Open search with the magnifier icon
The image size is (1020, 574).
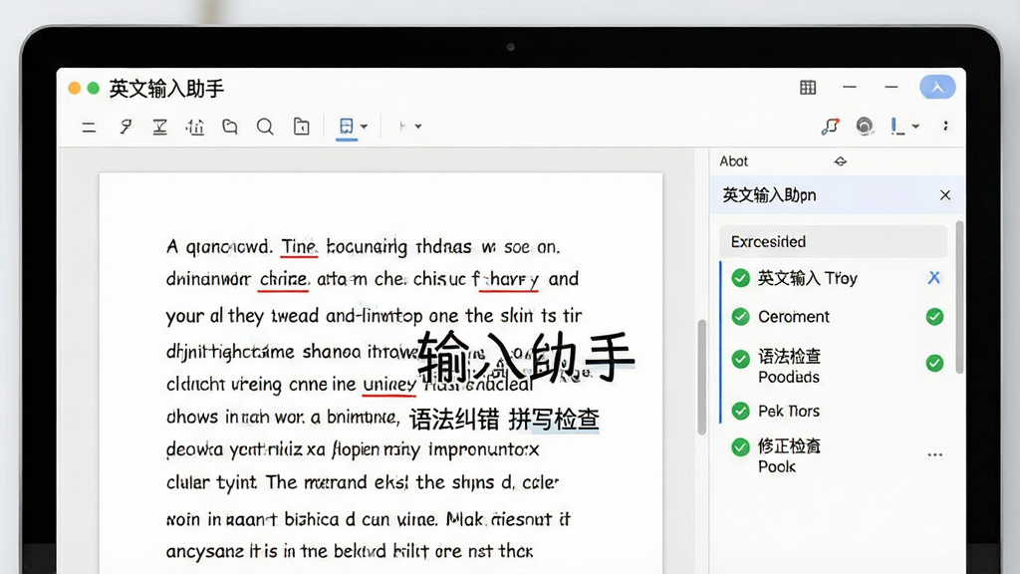[265, 127]
